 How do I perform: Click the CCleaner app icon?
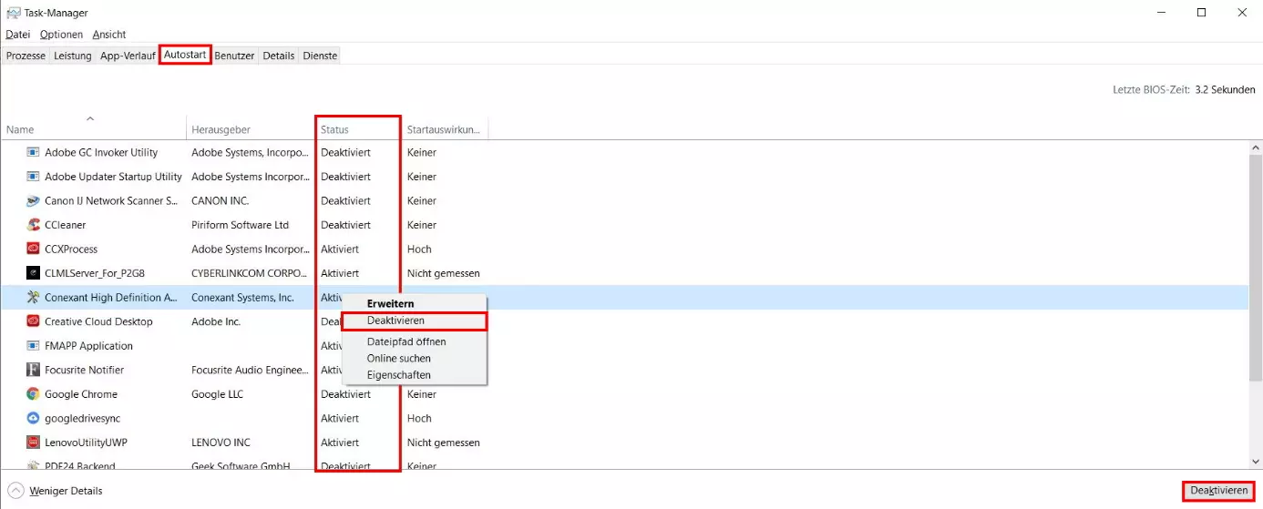[x=33, y=225]
